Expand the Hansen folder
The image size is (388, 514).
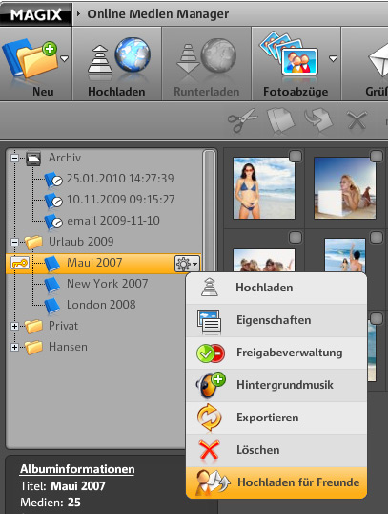[14, 347]
